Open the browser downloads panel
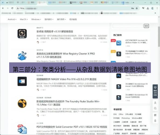The height and width of the screenshot is (135, 160). 148,8
